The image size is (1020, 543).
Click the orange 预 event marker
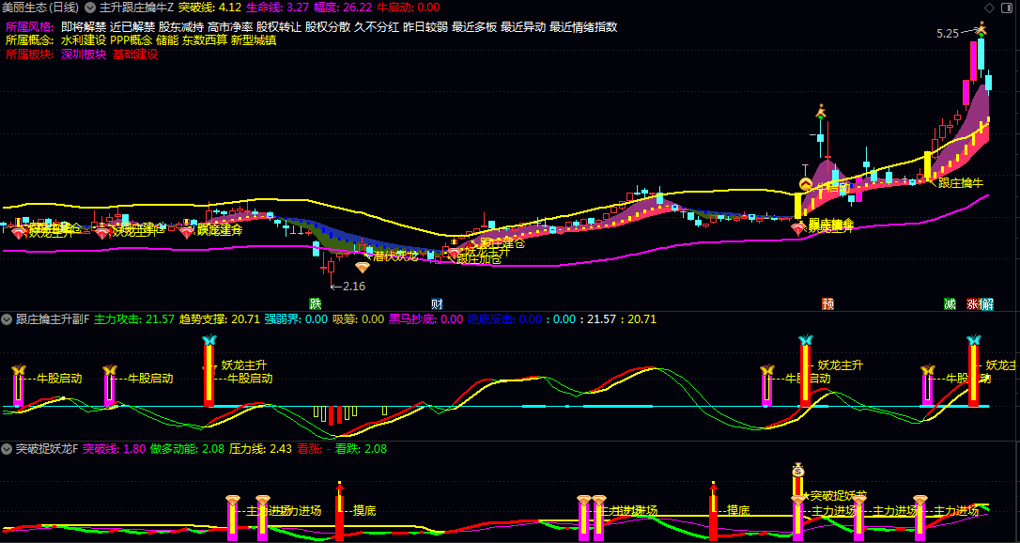[828, 303]
